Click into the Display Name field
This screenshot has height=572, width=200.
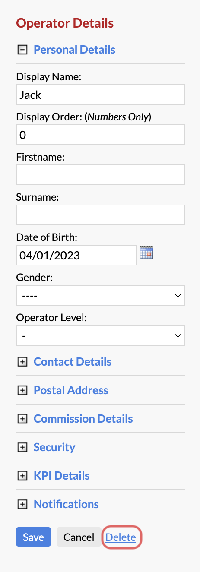pyautogui.click(x=101, y=95)
